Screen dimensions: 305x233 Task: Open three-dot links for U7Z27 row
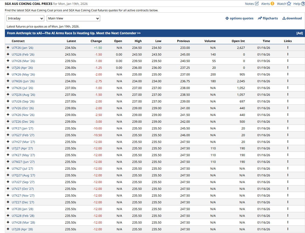tap(288, 202)
